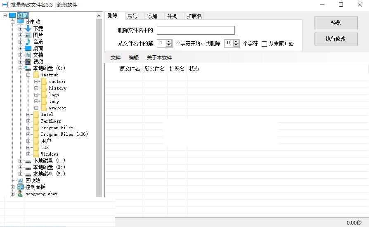
Task: Expand the logs folder node
Action: (x=36, y=95)
